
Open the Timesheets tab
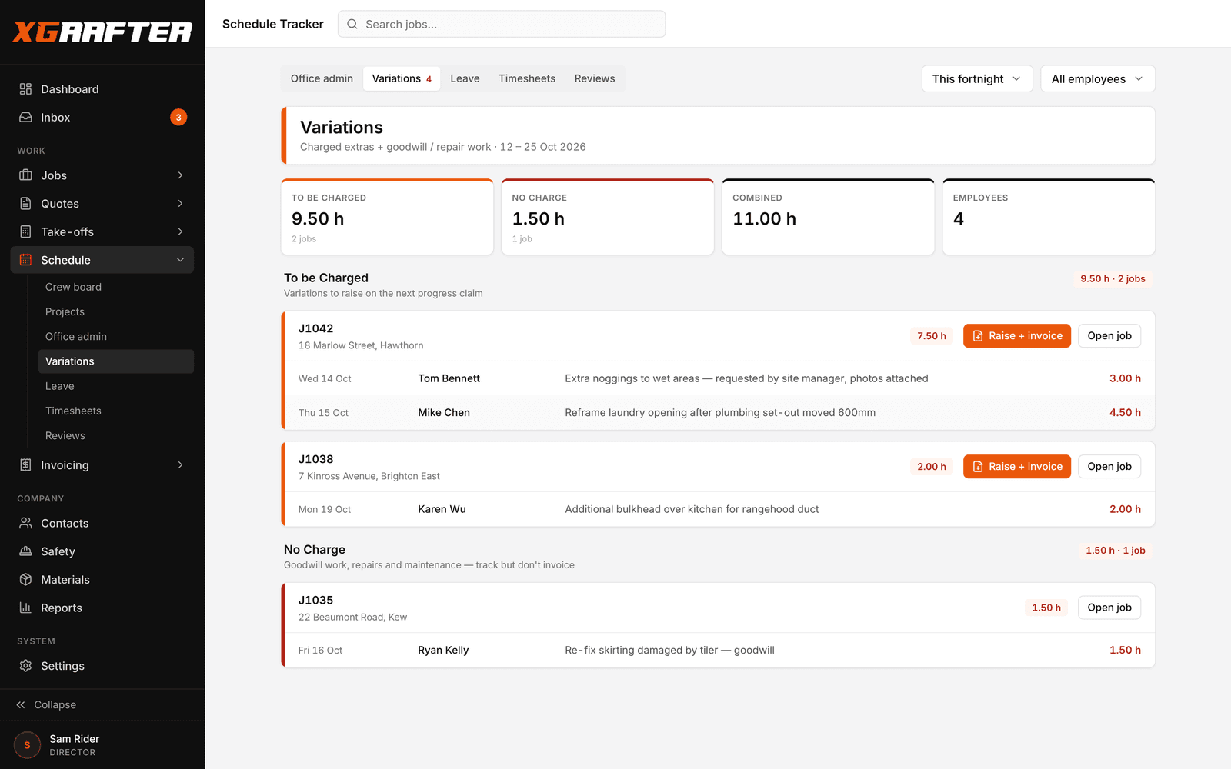527,78
